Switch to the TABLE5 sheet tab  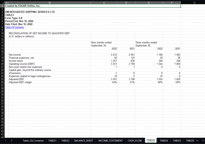point(177,141)
